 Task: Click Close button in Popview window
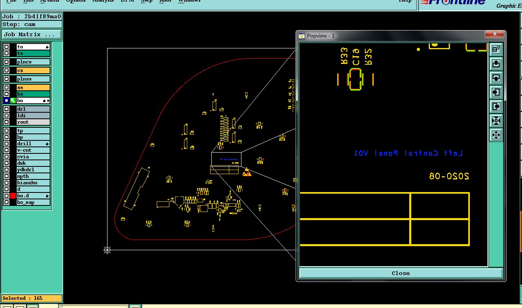click(401, 273)
